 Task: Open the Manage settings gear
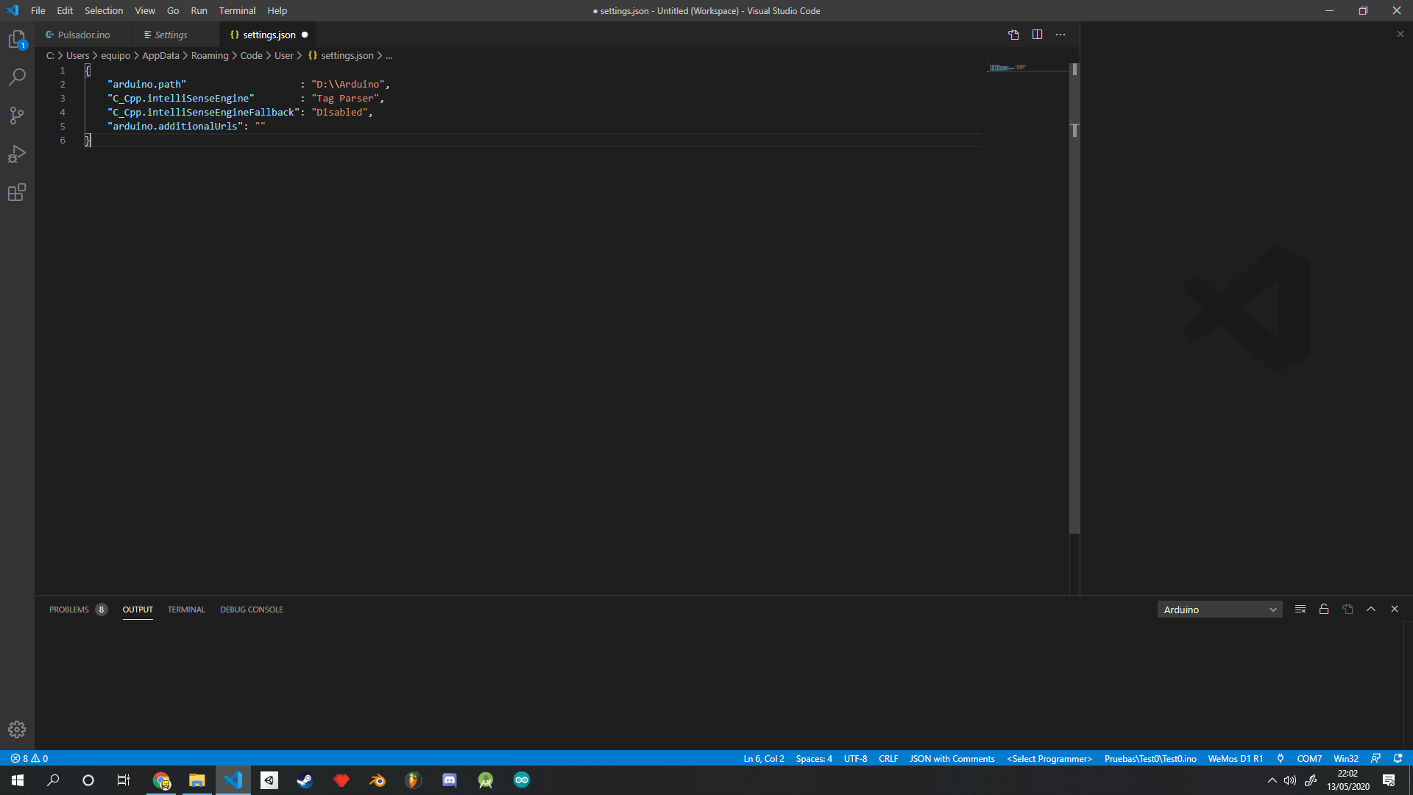point(16,729)
